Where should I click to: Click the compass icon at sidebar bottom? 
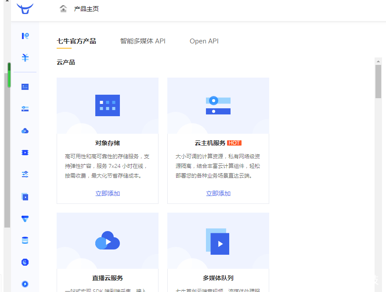[x=25, y=284]
